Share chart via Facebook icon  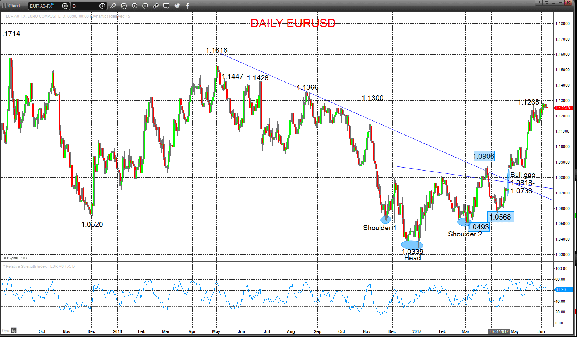pos(188,6)
